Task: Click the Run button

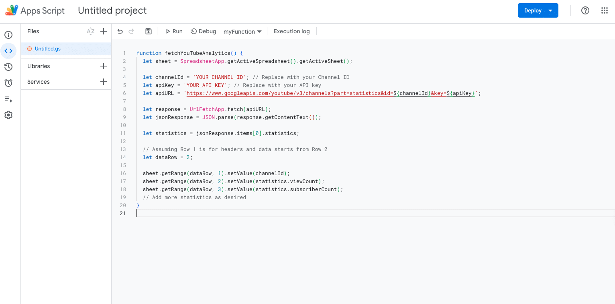Action: click(x=174, y=31)
